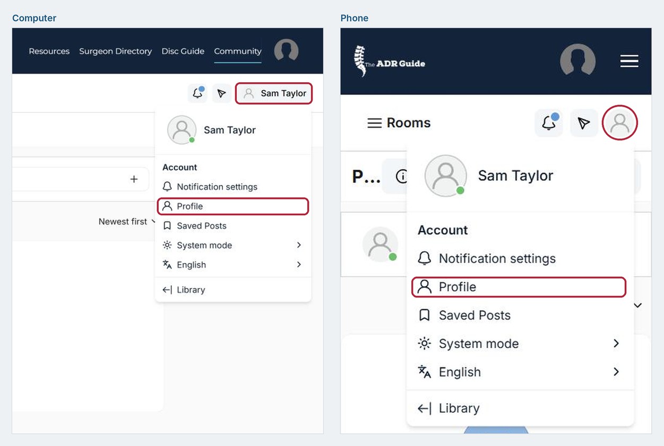Click Sam Taylor name in Phone dropdown header
Image resolution: width=664 pixels, height=446 pixels.
[515, 176]
